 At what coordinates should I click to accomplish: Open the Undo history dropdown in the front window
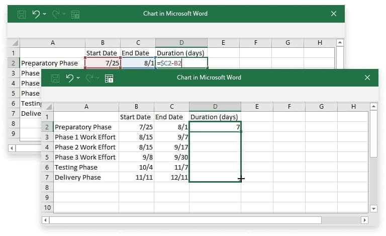(78, 78)
